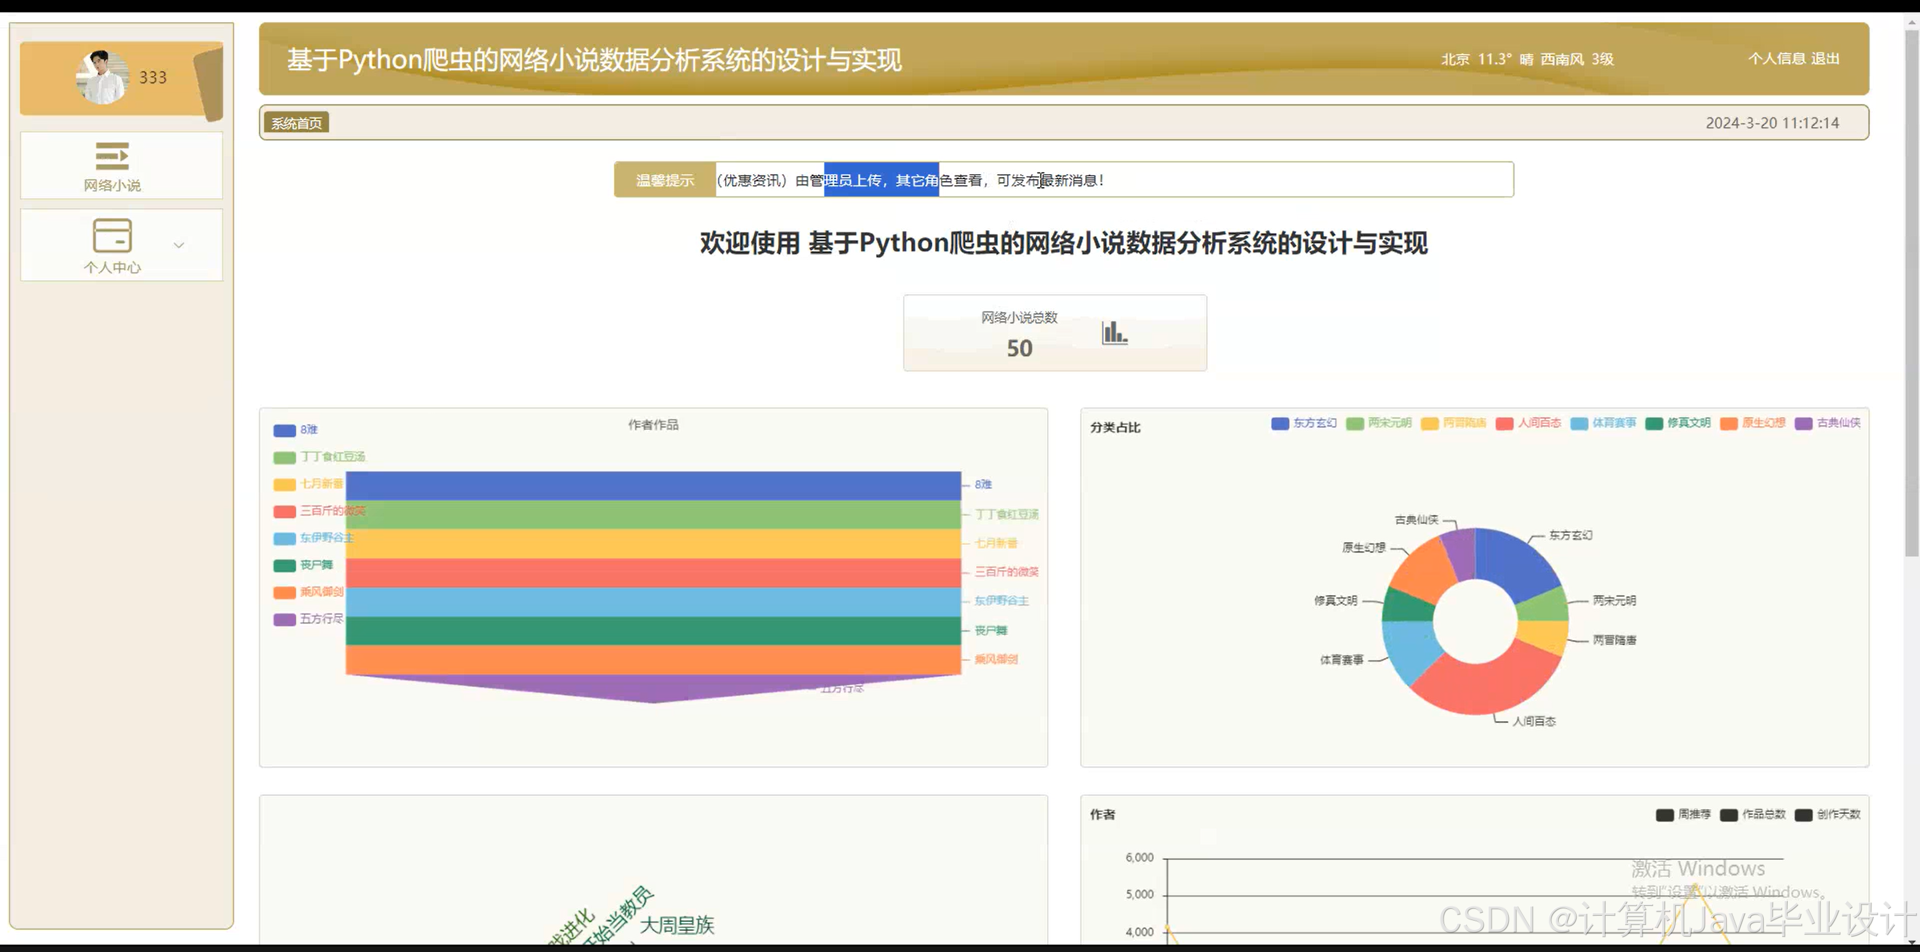Click the 6,000 axis label
The width and height of the screenshot is (1920, 952).
coord(1139,857)
